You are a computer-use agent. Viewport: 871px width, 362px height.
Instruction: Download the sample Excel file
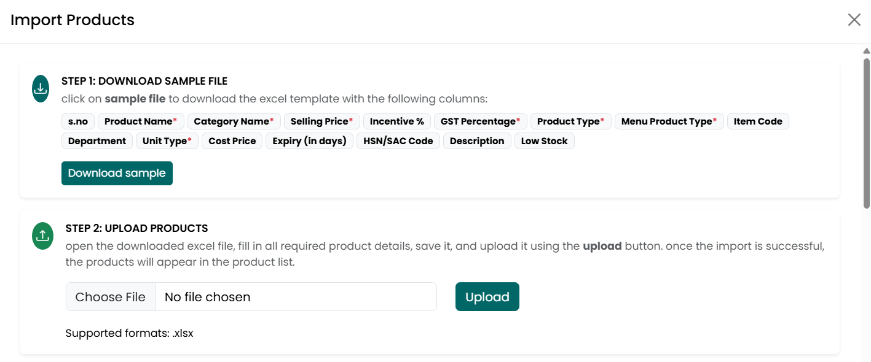pyautogui.click(x=117, y=173)
